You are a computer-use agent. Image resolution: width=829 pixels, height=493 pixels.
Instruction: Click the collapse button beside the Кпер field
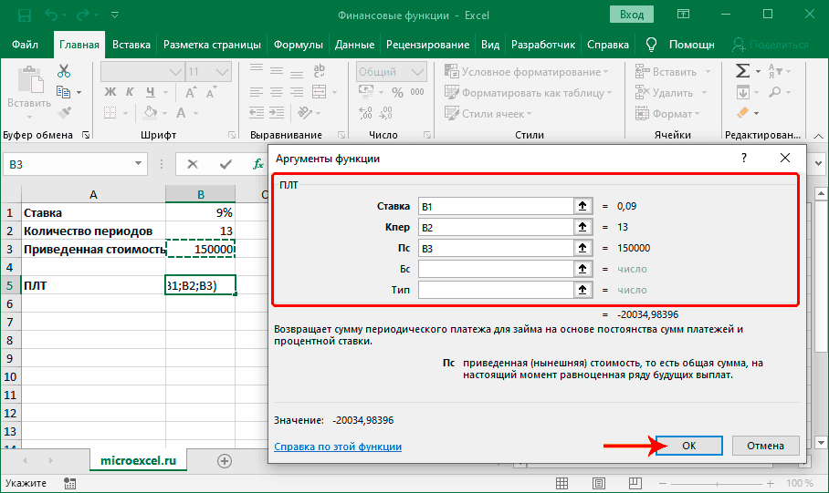pyautogui.click(x=581, y=227)
